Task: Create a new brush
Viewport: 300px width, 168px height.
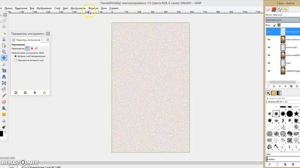Action: coord(277,164)
